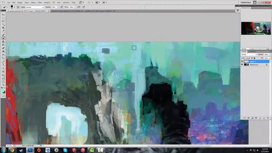Toggle the brush panel icon in options bar
Image resolution: width=272 pixels, height=153 pixels.
point(18,7)
